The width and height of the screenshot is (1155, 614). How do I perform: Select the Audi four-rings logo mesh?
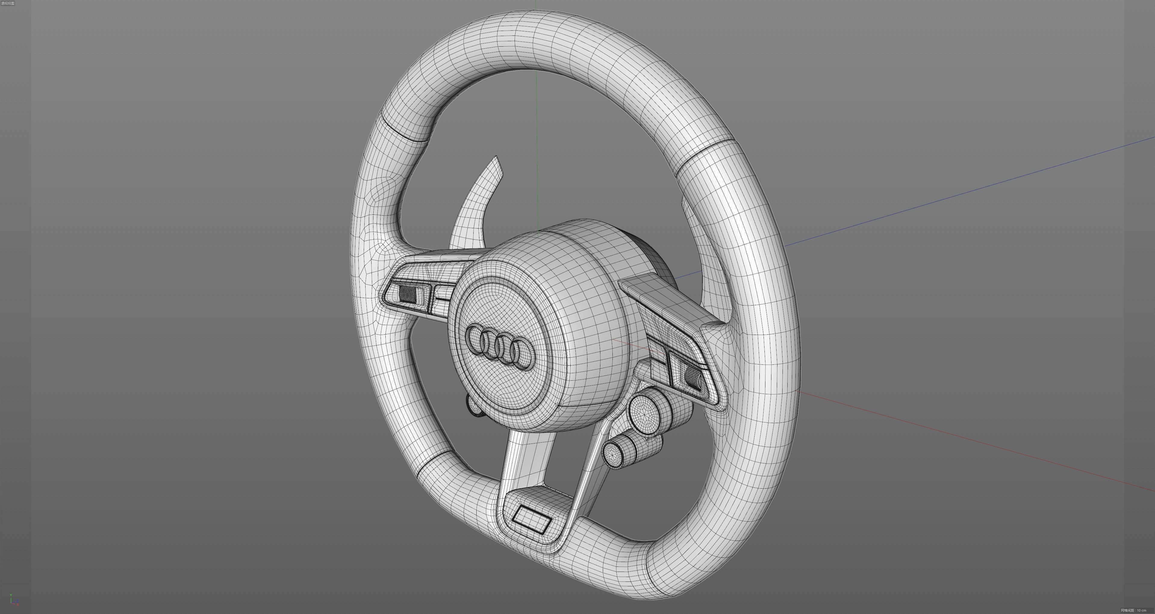click(x=500, y=347)
